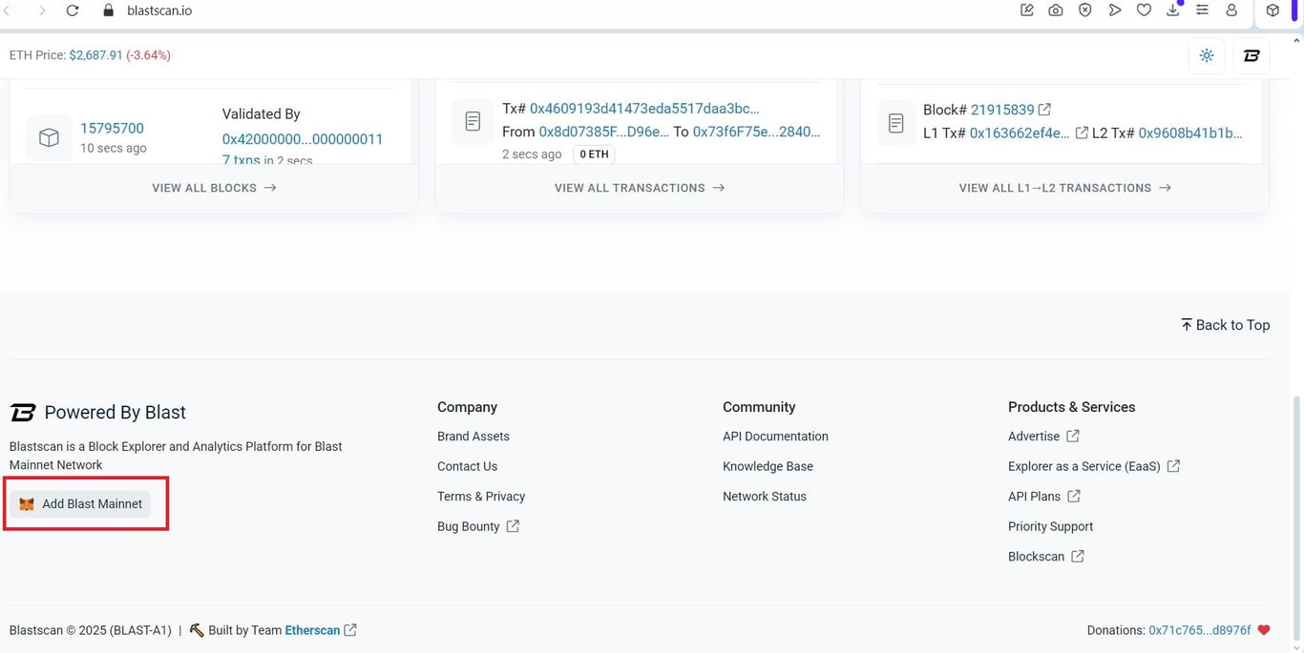Click the camera icon in the browser toolbar
The image size is (1304, 653).
click(1056, 10)
